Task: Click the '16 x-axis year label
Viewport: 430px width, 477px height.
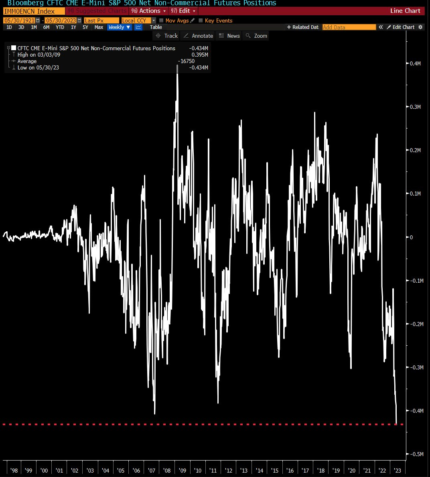Action: [290, 470]
